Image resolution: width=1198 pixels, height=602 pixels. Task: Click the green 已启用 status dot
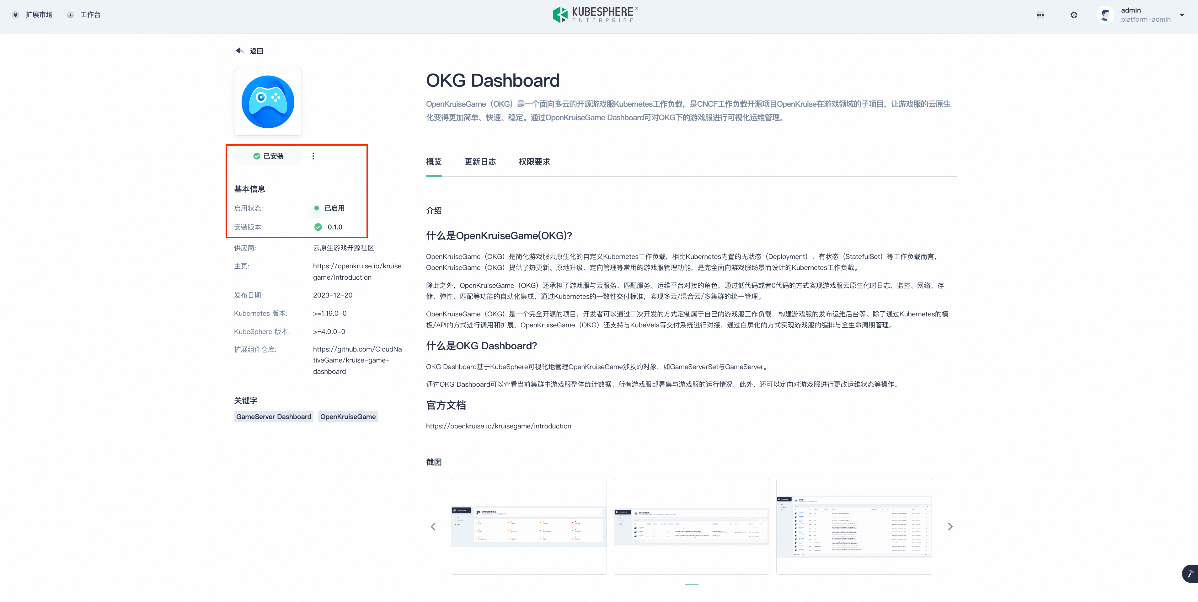[317, 208]
